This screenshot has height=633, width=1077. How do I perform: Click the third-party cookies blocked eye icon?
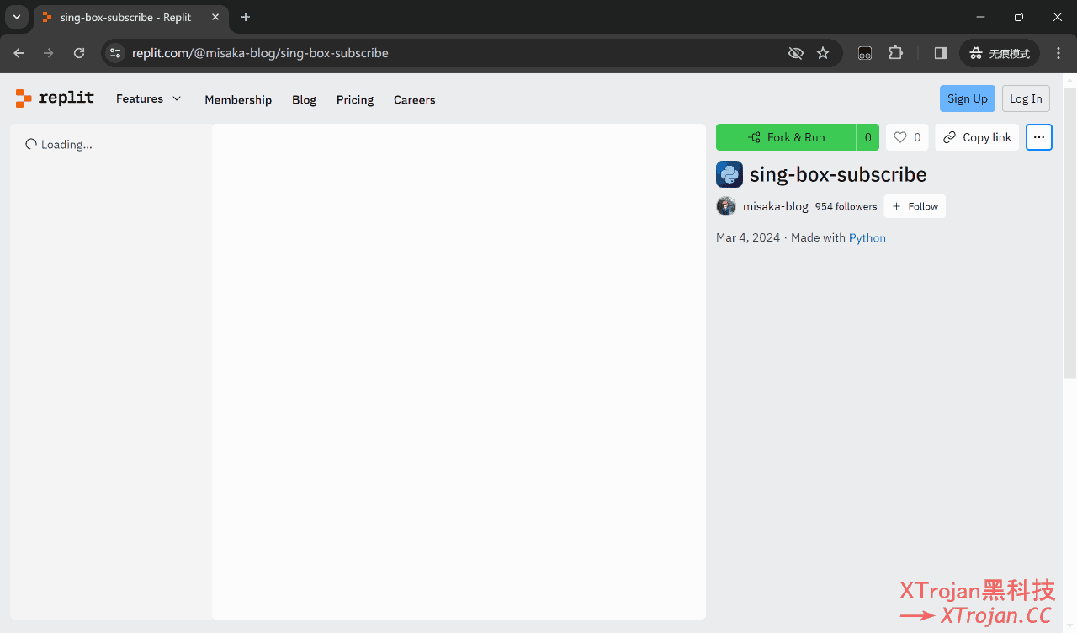click(795, 53)
